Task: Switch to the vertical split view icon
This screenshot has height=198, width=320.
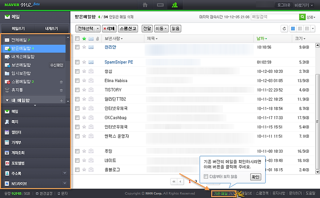Action: point(300,28)
